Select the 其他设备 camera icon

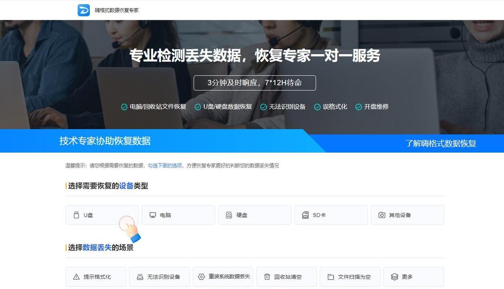tap(382, 215)
